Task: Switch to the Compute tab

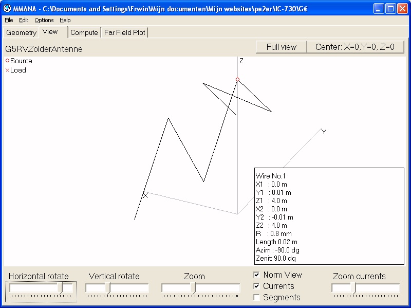Action: [84, 32]
